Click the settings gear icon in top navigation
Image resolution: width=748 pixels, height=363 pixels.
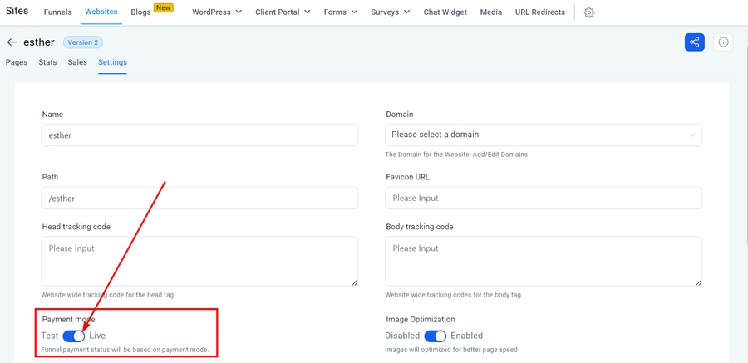point(589,12)
